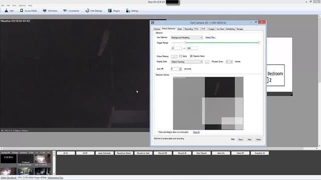Click Colour Filtering picker button
Image resolution: width=321 pixels, height=180 pixels.
(174, 56)
